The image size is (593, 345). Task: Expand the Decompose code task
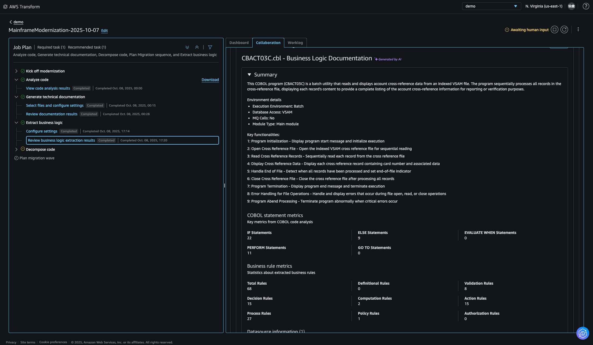[16, 149]
